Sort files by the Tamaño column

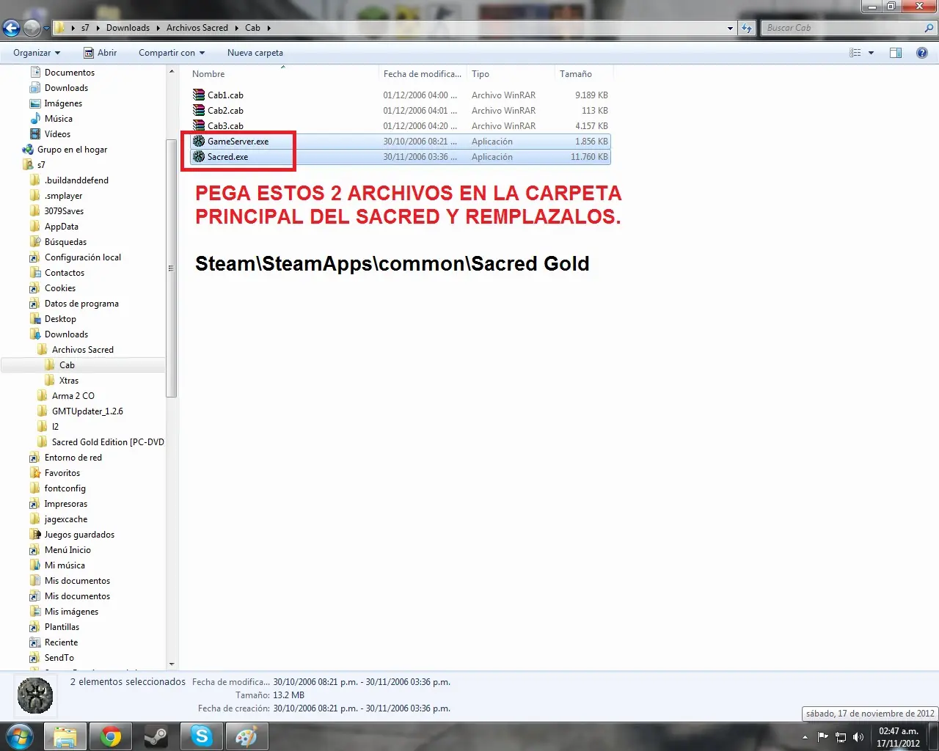584,74
